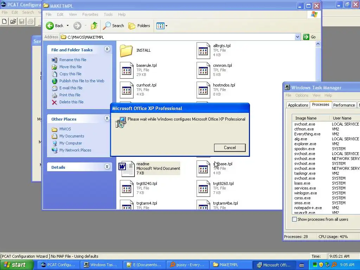Select the trgtarm4be.tpl file icon

(x=203, y=205)
